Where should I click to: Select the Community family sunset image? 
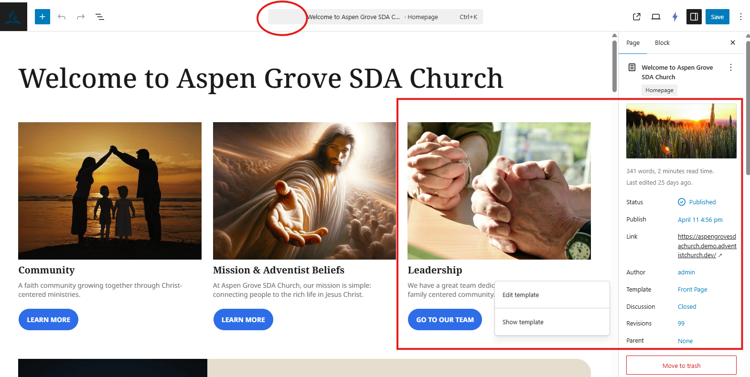click(x=110, y=191)
